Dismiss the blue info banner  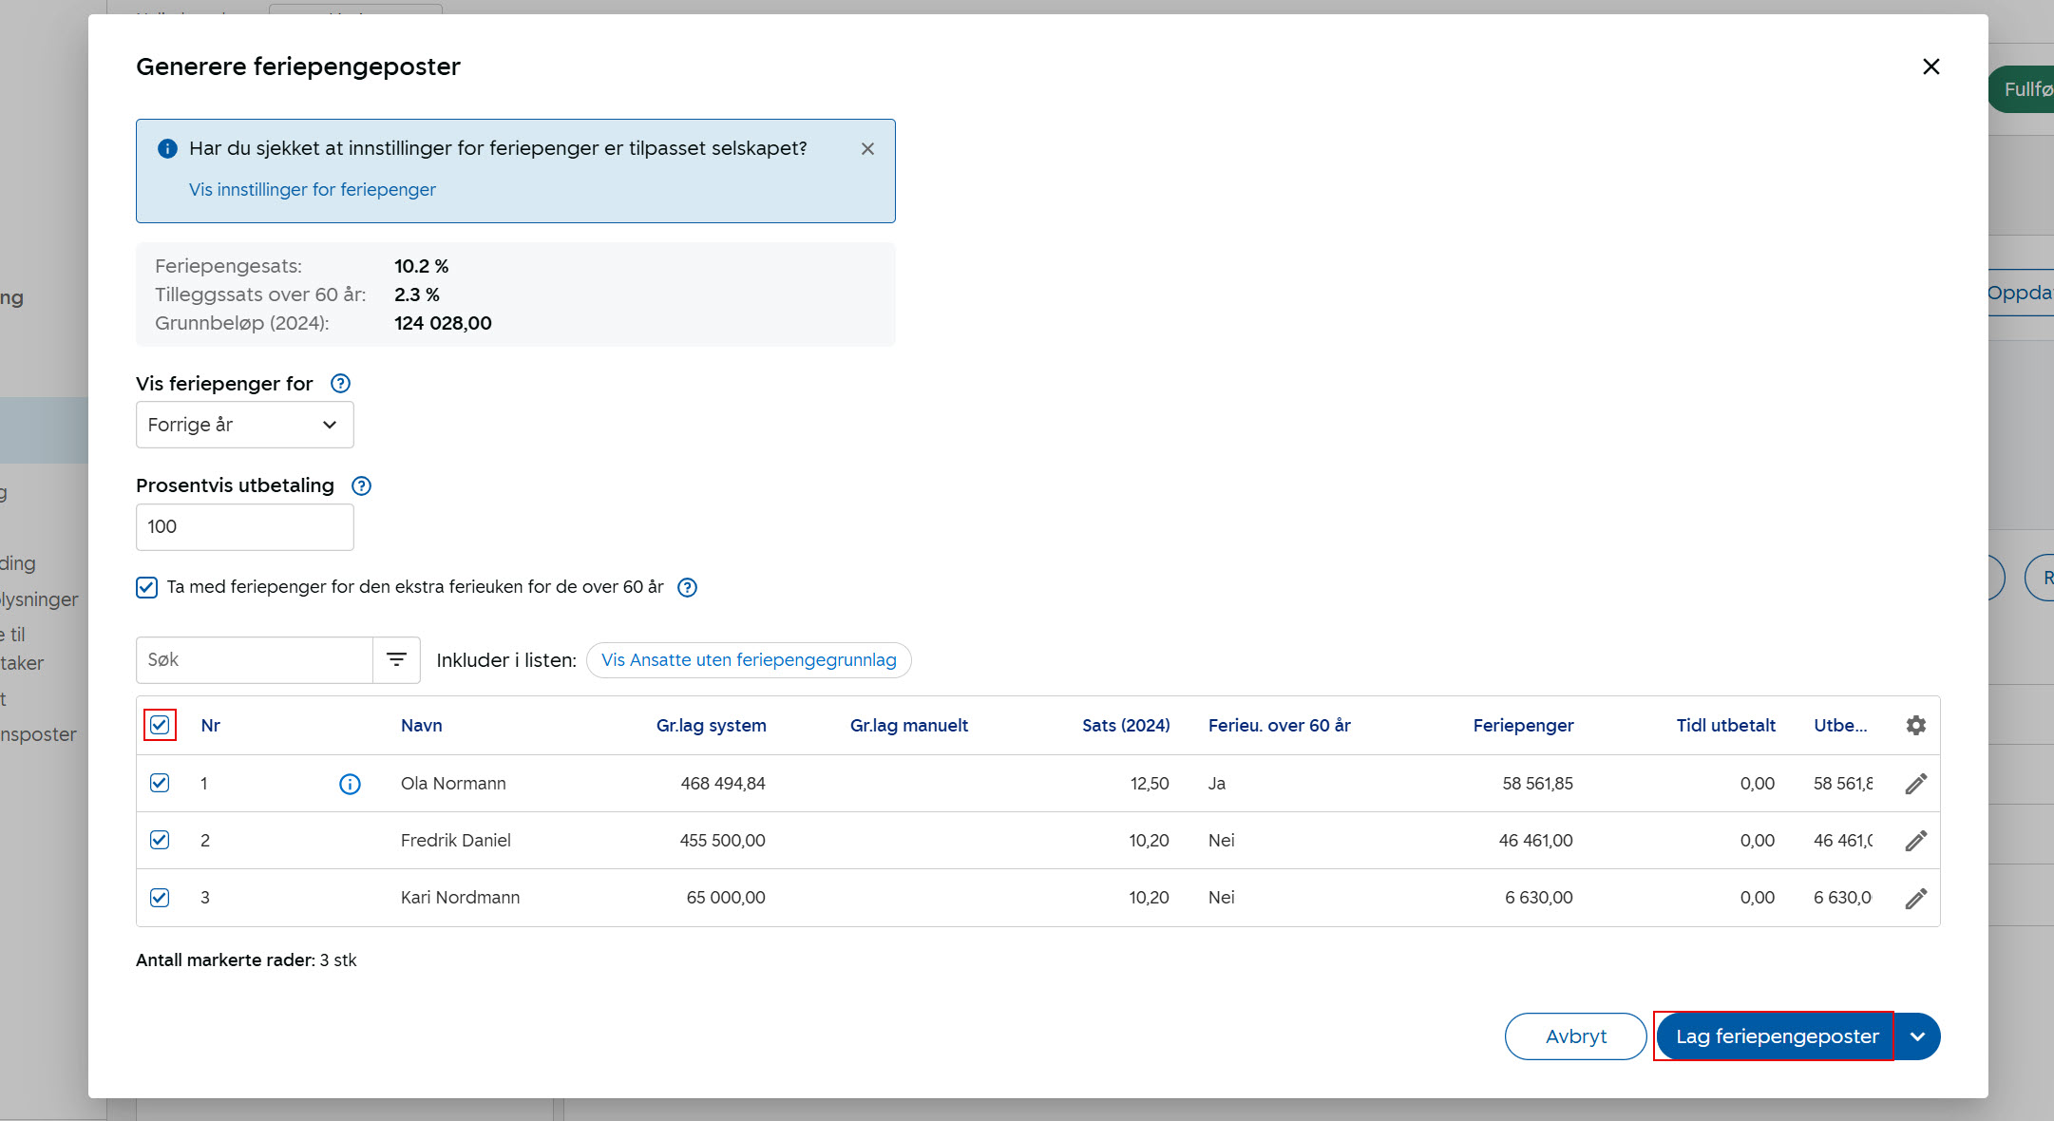tap(867, 149)
